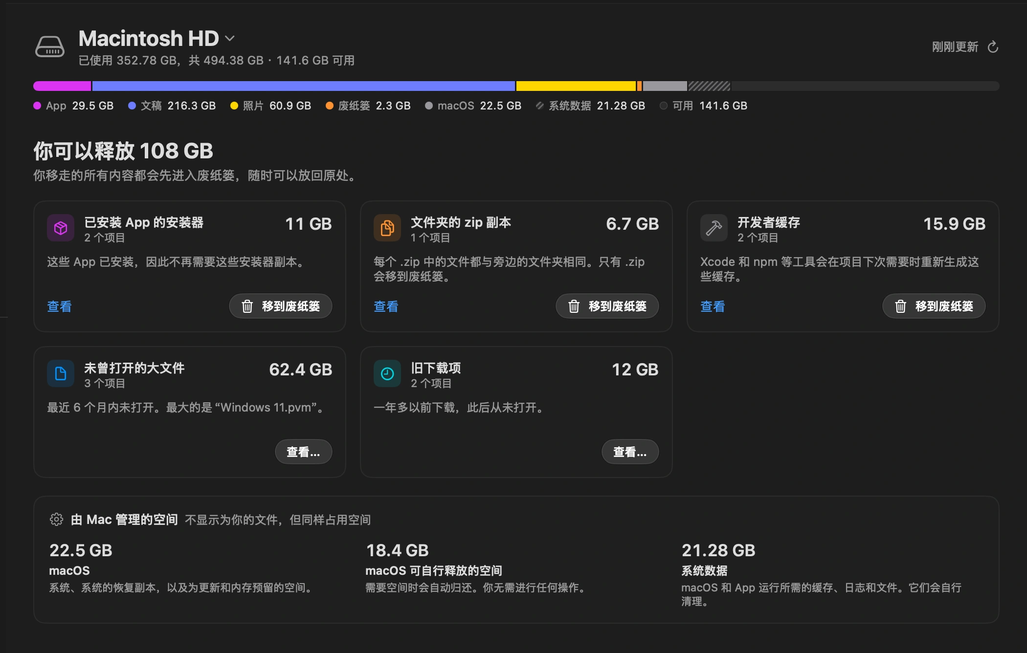This screenshot has width=1027, height=653.
Task: Click the orange zip copy icon for 文件夹的 zip 副本
Action: 387,228
